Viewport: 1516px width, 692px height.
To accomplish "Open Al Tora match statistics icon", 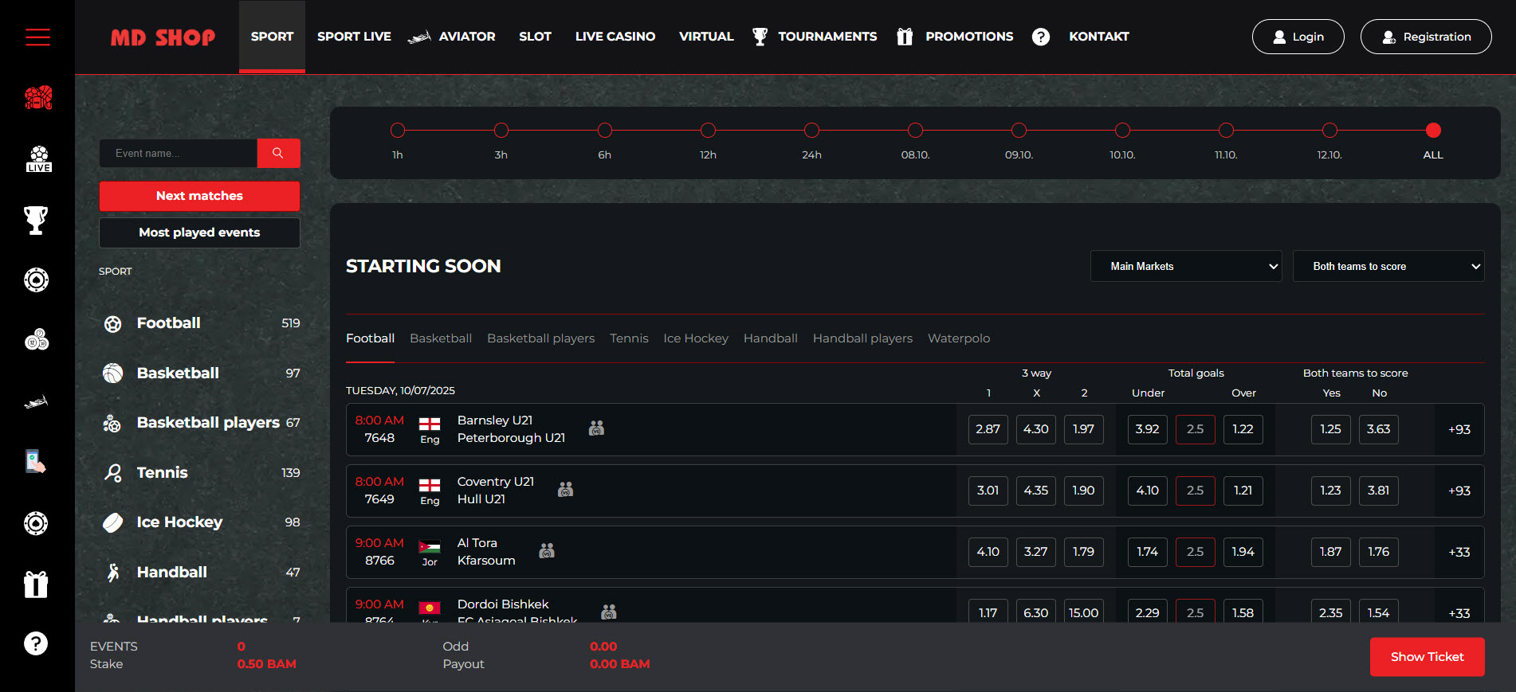I will click(x=547, y=550).
